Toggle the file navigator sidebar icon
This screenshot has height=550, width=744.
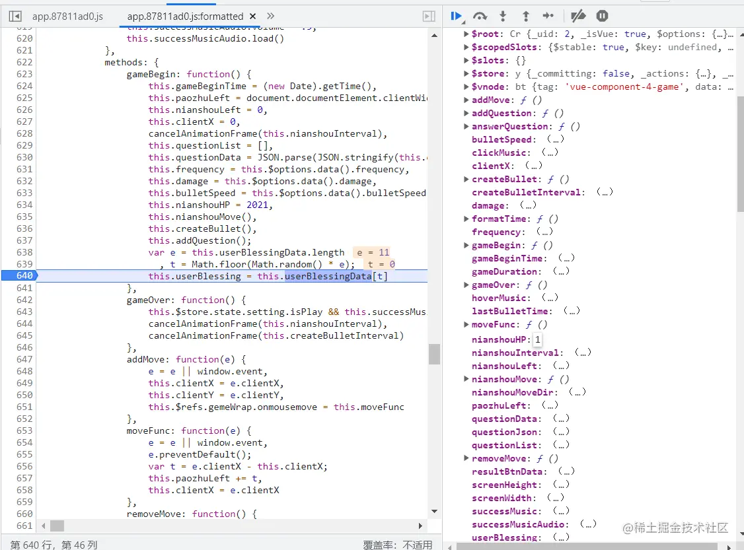click(x=15, y=16)
